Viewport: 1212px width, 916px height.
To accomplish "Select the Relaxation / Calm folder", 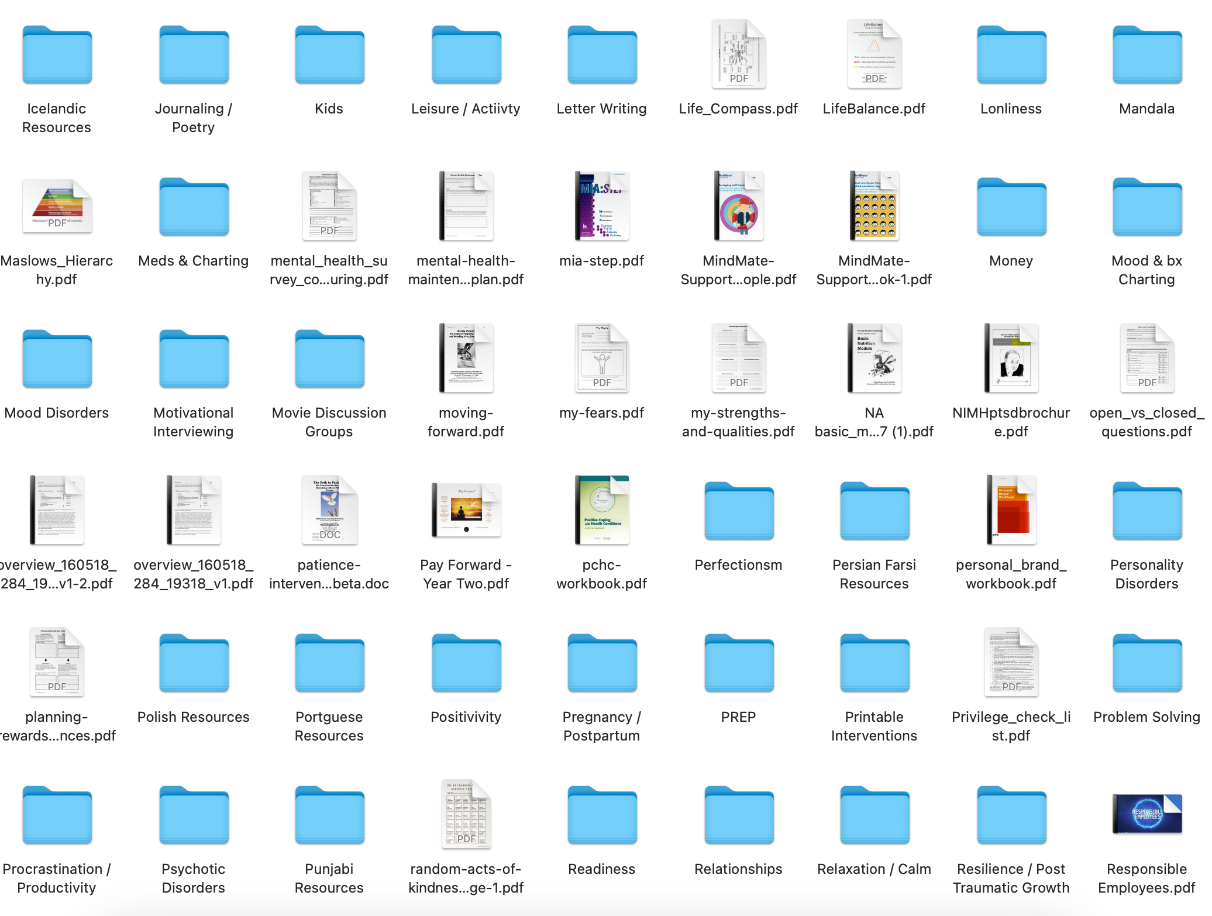I will pyautogui.click(x=874, y=815).
